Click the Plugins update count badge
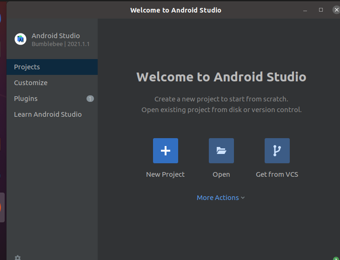 pyautogui.click(x=90, y=99)
